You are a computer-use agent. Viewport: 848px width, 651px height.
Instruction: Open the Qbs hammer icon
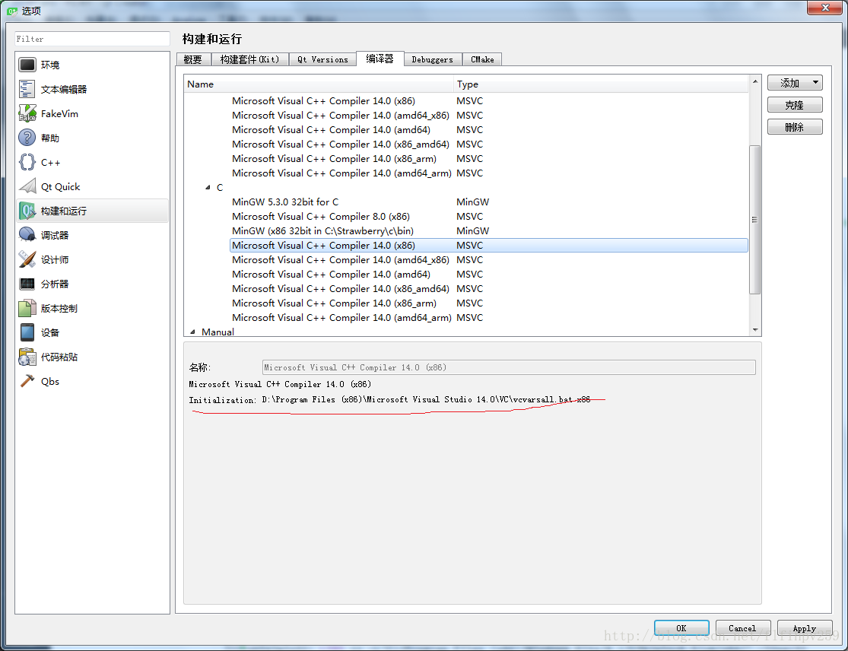coord(27,381)
